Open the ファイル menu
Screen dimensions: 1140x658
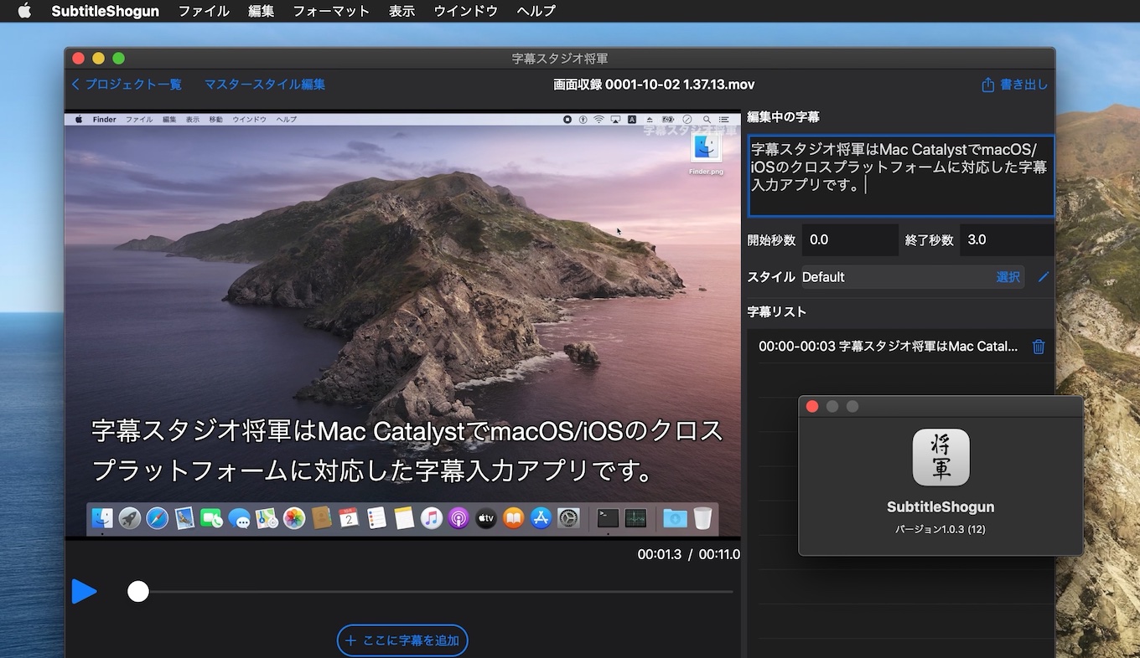[x=204, y=11]
